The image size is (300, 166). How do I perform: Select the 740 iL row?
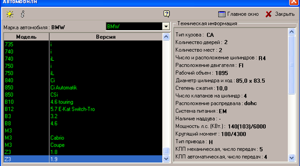(x=83, y=59)
